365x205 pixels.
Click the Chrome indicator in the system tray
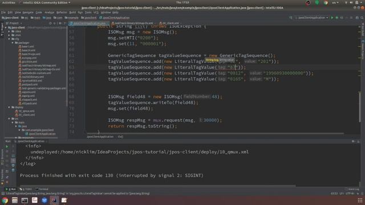pyautogui.click(x=326, y=2)
